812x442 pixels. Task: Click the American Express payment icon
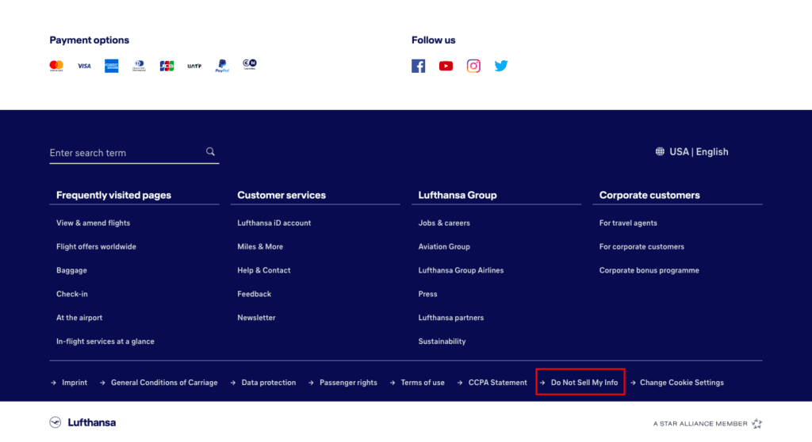pos(111,66)
